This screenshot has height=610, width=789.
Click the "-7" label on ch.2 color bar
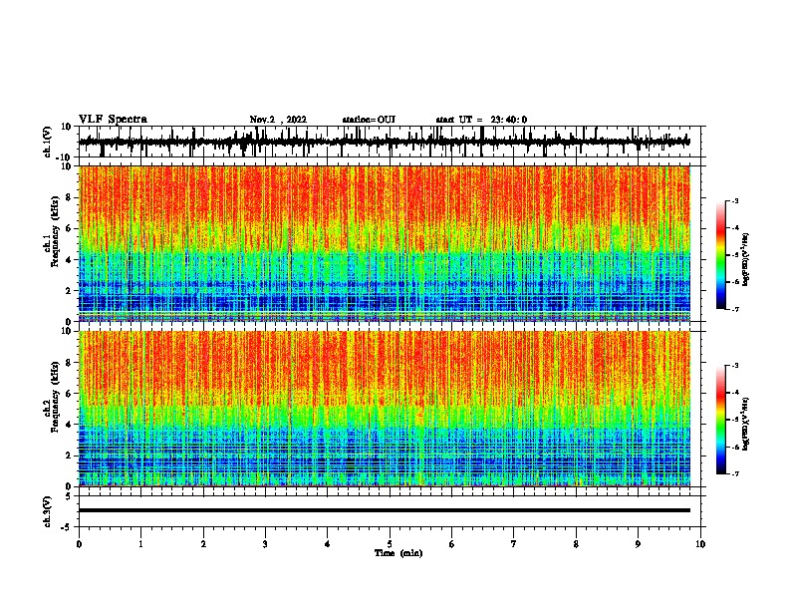[x=734, y=473]
